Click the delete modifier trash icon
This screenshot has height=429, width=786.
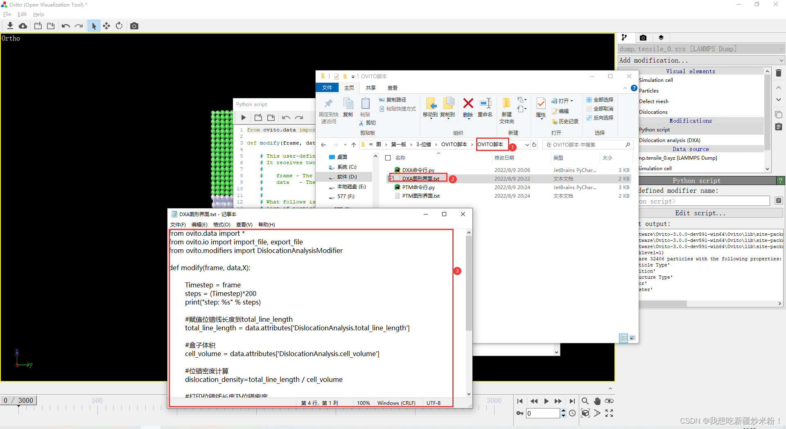(778, 72)
